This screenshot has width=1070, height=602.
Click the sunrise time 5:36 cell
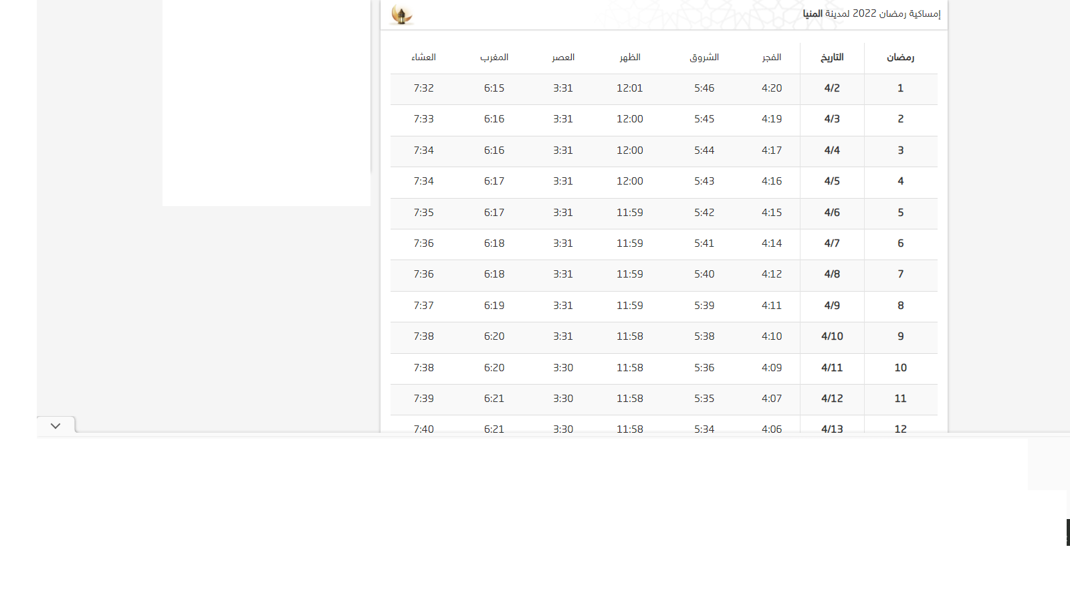point(704,368)
